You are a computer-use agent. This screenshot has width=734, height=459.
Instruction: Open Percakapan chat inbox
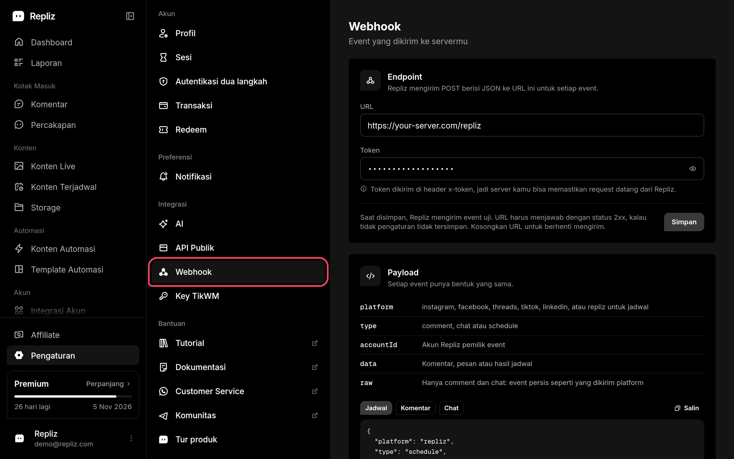click(x=73, y=125)
